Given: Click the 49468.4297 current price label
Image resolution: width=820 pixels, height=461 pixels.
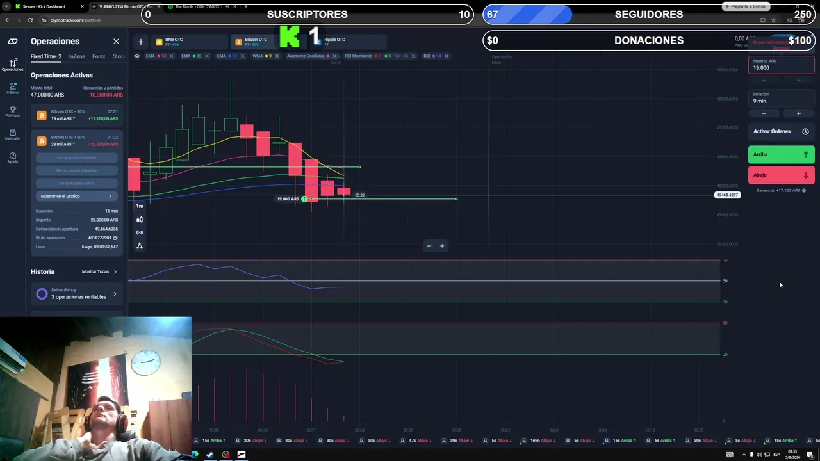Looking at the screenshot, I should pyautogui.click(x=727, y=195).
